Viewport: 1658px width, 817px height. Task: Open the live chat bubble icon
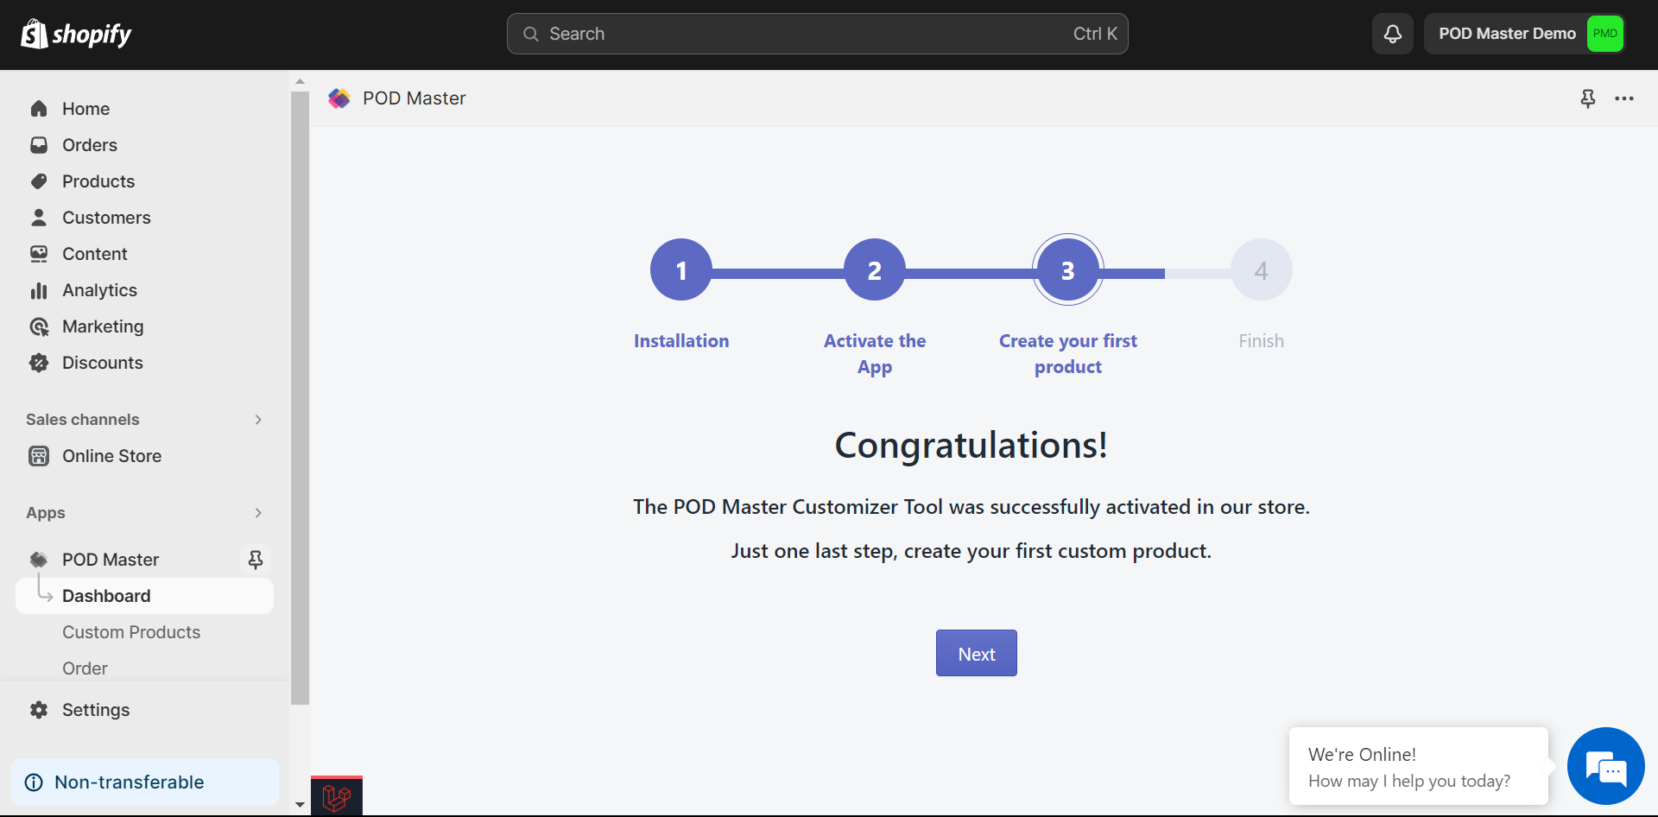(1605, 766)
